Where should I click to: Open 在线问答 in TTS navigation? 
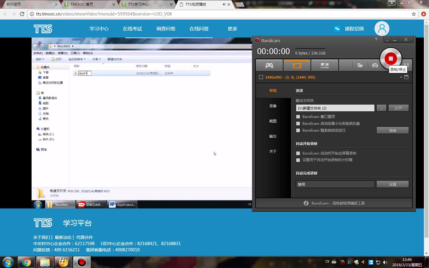click(x=199, y=29)
